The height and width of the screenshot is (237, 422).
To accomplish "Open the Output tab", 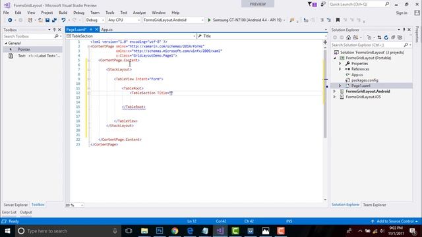I will click(x=26, y=212).
